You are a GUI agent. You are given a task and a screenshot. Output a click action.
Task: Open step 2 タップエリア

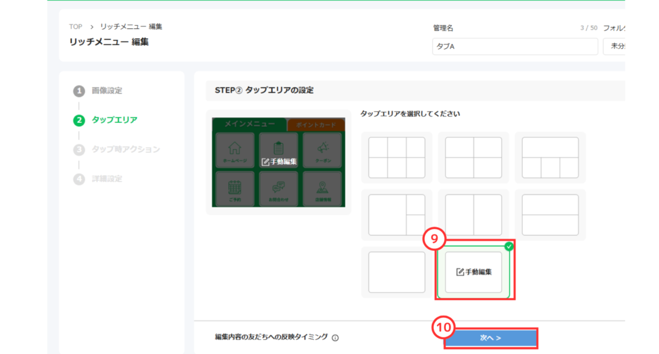[x=114, y=120]
